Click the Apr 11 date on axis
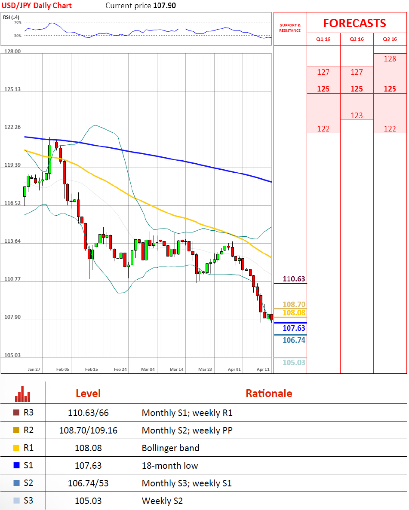Image resolution: width=409 pixels, height=510 pixels. point(263,369)
